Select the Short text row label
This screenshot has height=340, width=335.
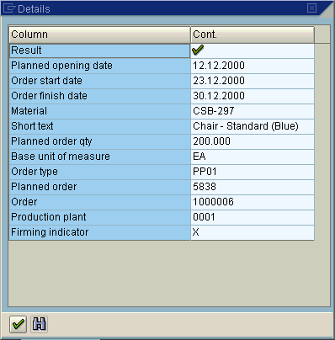(99, 126)
